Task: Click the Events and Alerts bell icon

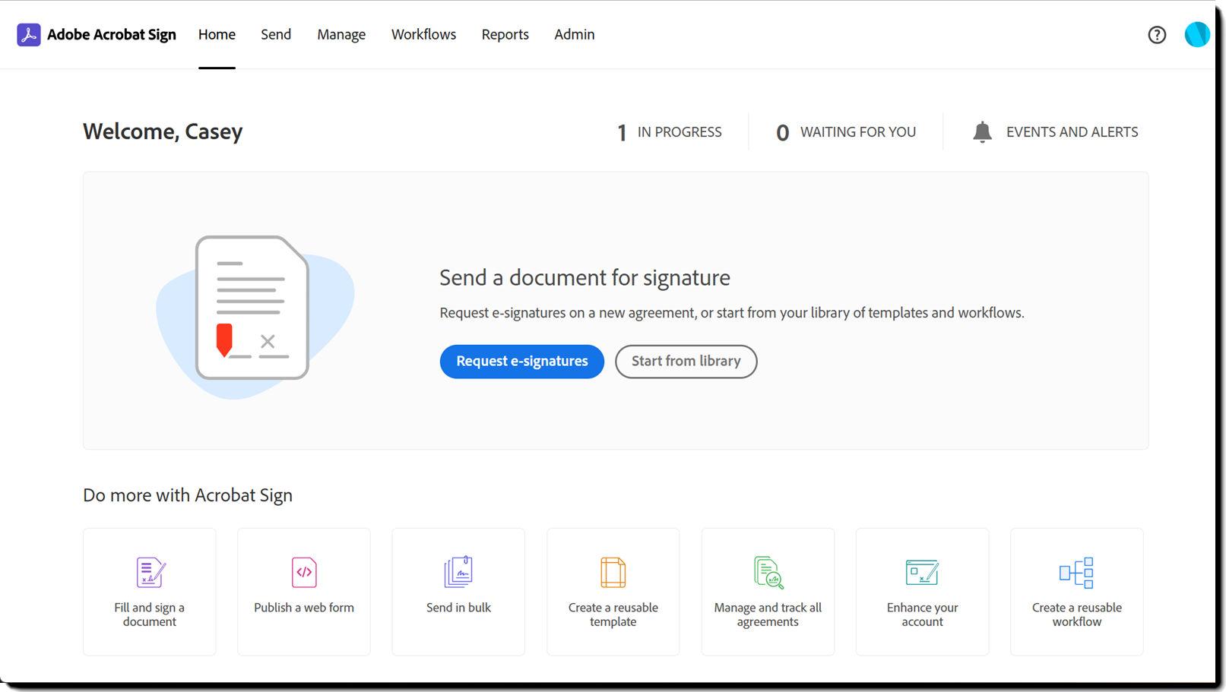Action: [x=983, y=131]
